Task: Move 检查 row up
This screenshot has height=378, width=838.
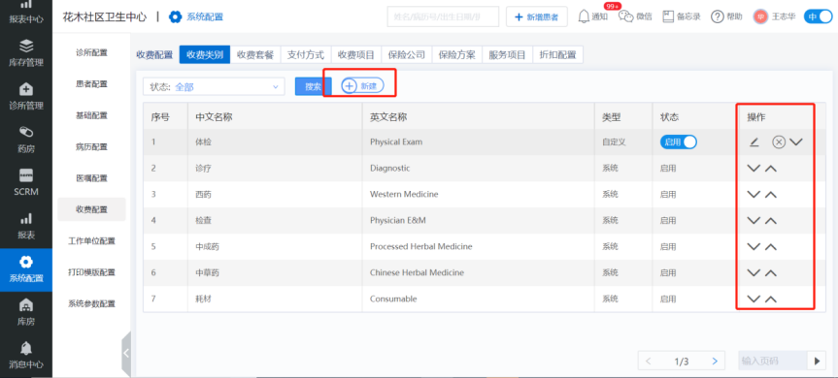Action: point(771,220)
